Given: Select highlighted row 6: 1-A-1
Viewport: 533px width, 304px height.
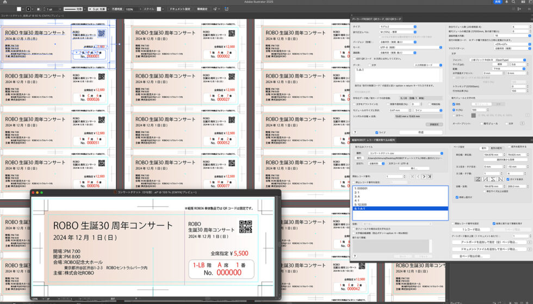Looking at the screenshot, I should [x=400, y=208].
